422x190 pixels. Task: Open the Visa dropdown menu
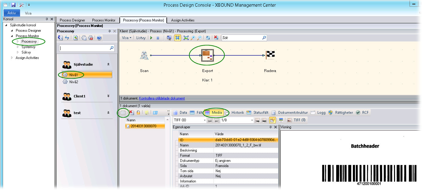[x=126, y=38]
